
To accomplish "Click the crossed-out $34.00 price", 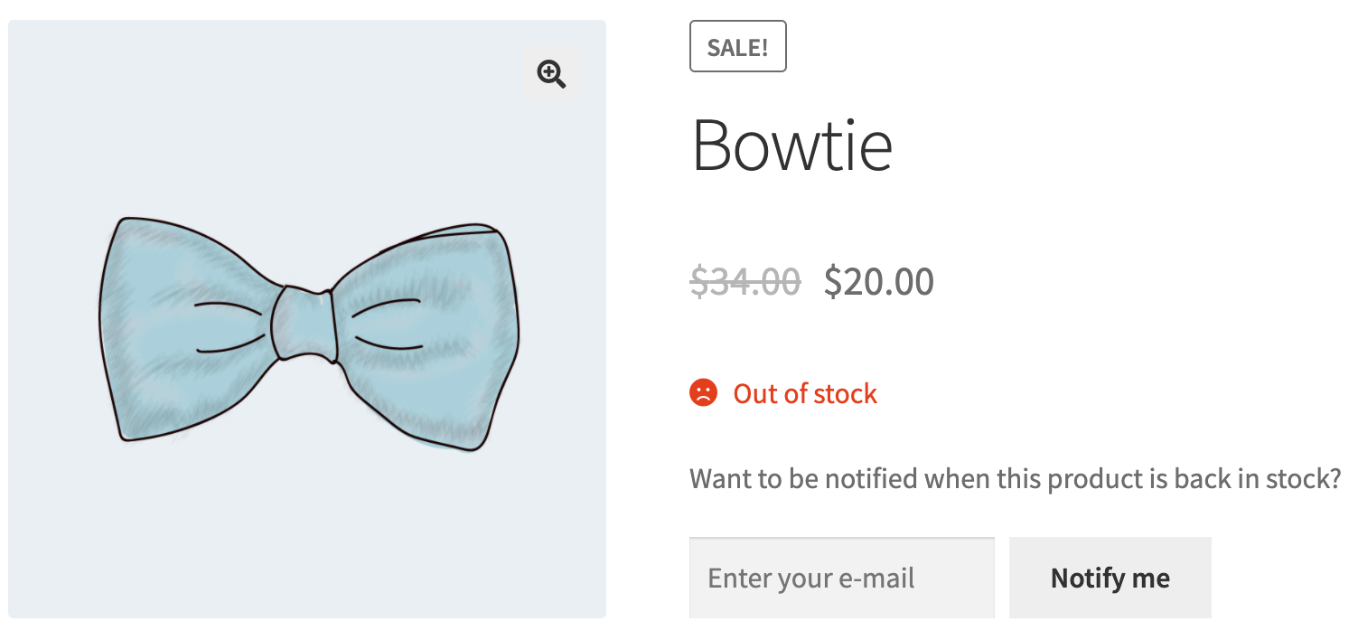I will pos(746,281).
